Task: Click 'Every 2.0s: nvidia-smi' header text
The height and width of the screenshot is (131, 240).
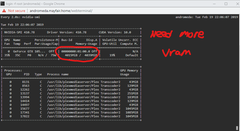Action: click(20, 17)
